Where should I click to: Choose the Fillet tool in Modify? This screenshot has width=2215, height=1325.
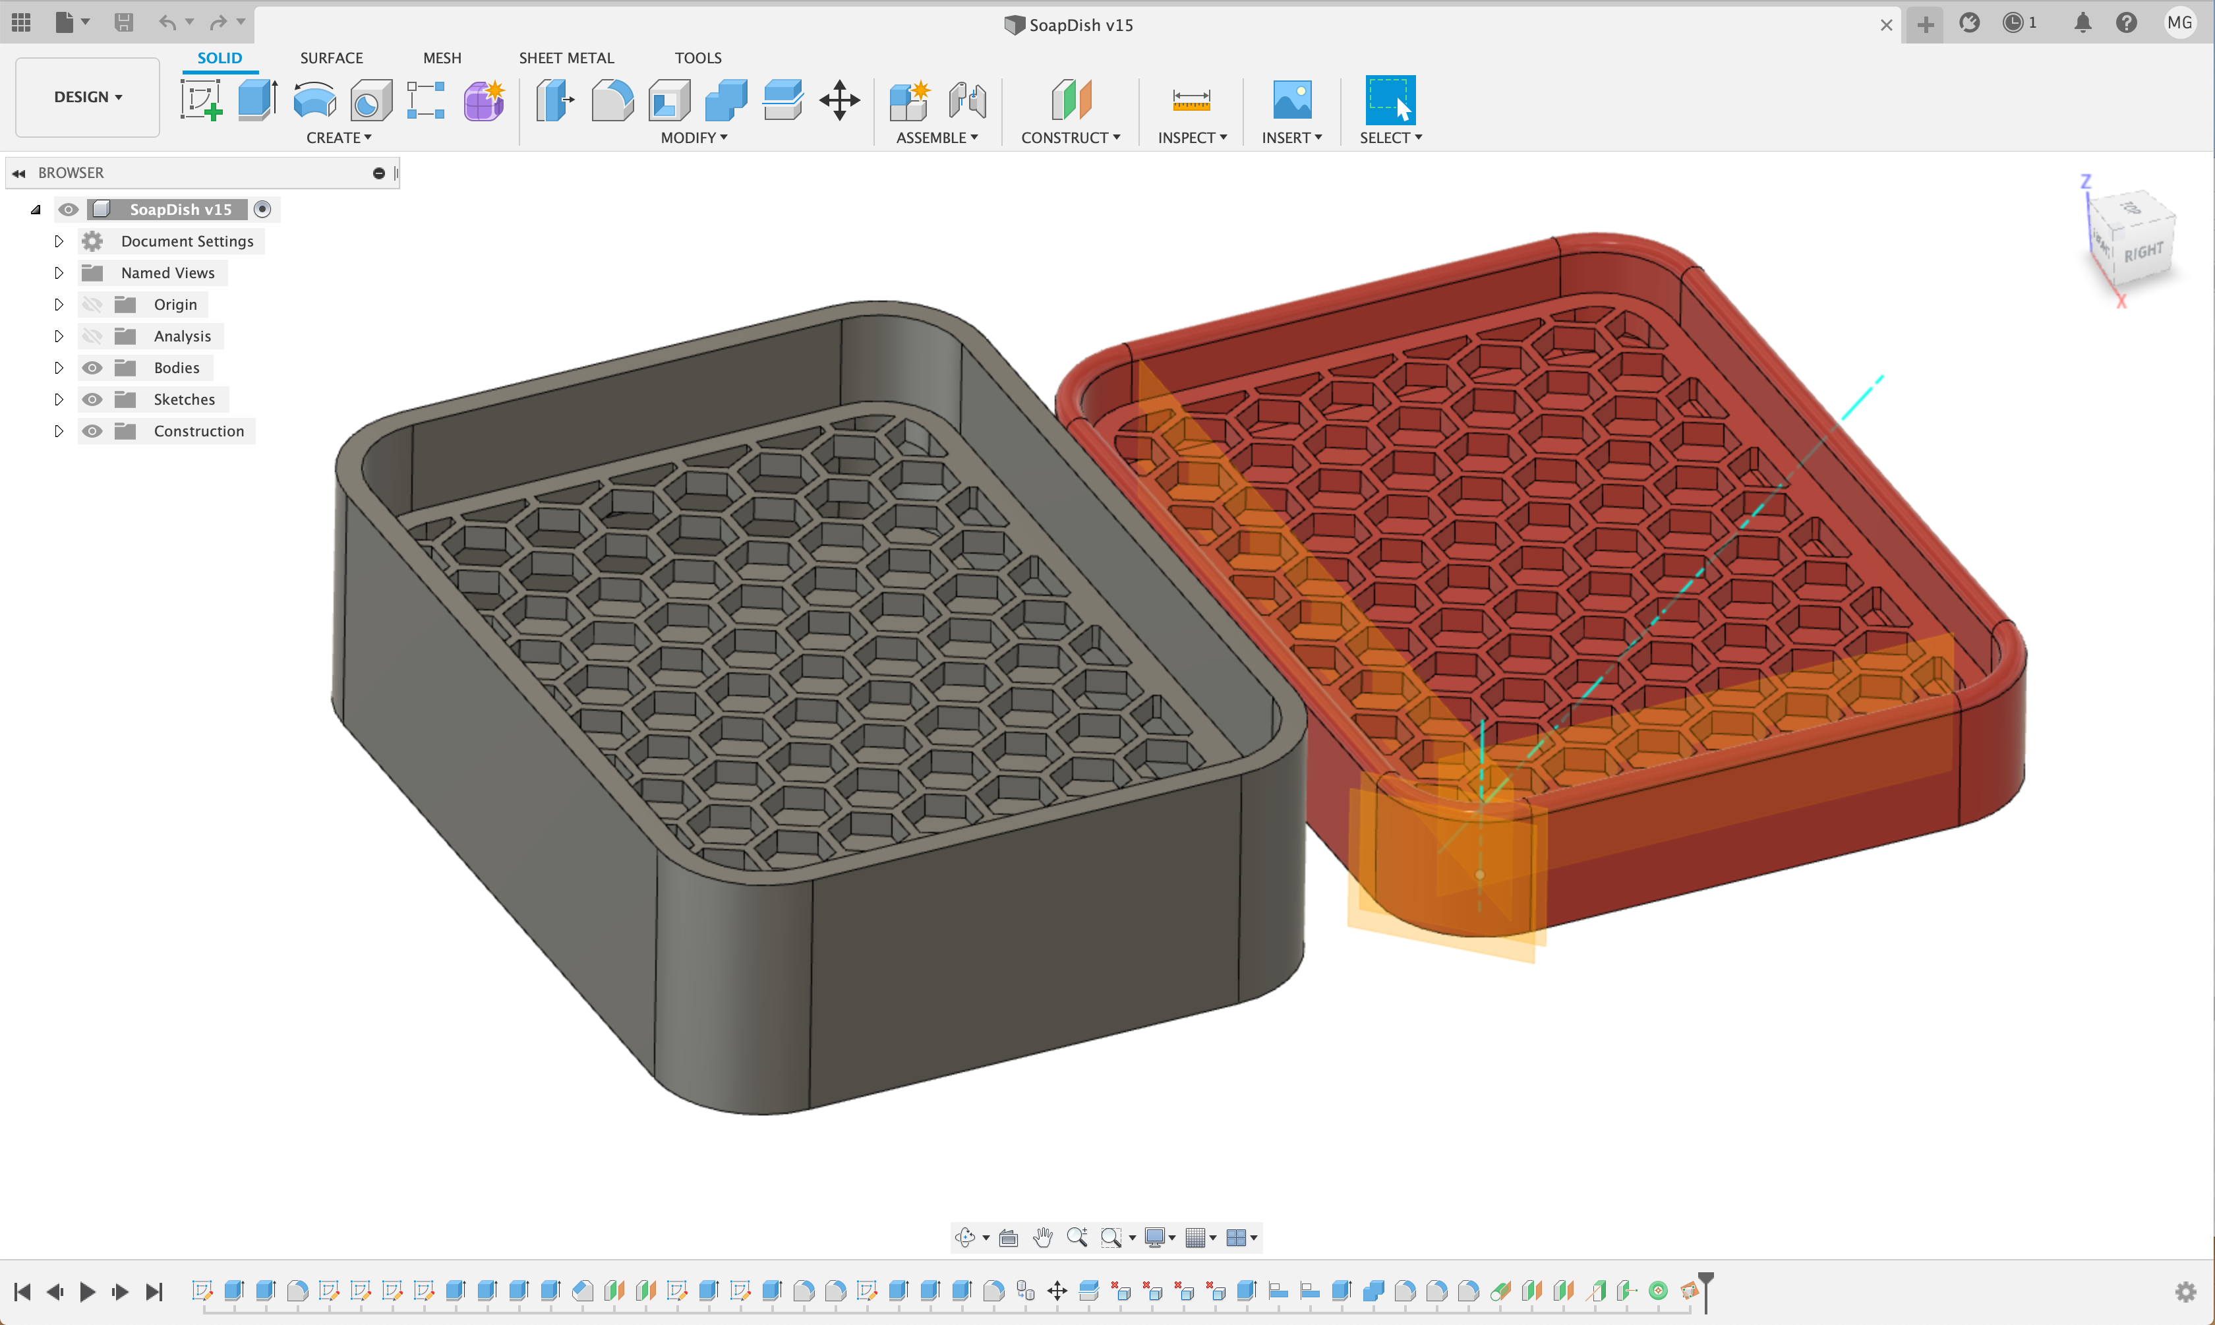click(x=612, y=99)
